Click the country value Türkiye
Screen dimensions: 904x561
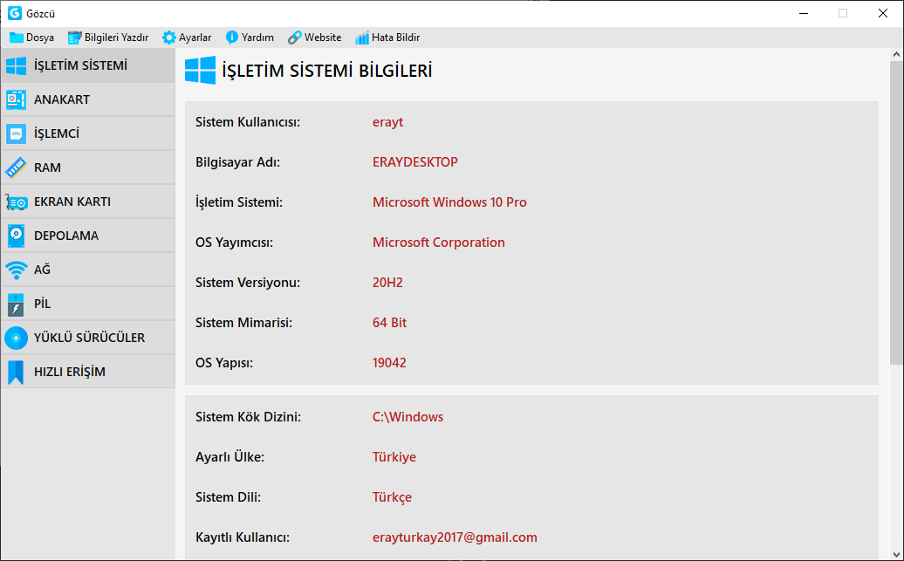click(x=394, y=457)
